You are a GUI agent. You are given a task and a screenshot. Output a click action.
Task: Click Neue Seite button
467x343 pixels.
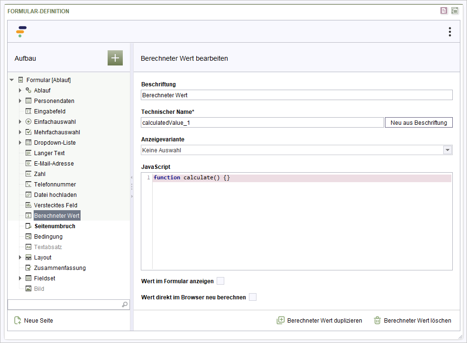pos(34,320)
